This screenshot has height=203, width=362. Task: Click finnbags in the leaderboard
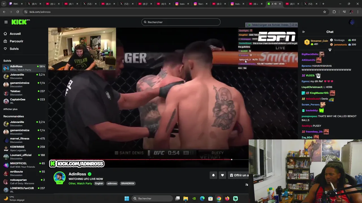point(339,40)
